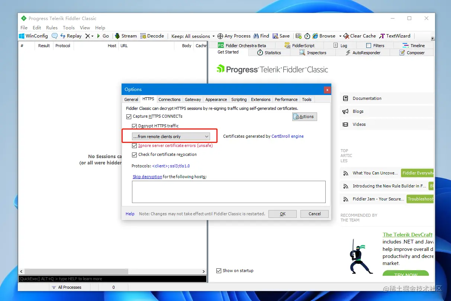
Task: Disable Check for certificate revocation
Action: pos(134,155)
